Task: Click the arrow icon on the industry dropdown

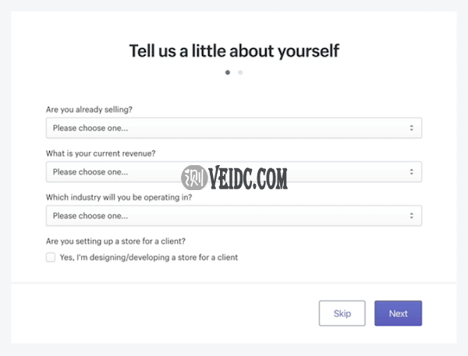Action: click(x=411, y=216)
